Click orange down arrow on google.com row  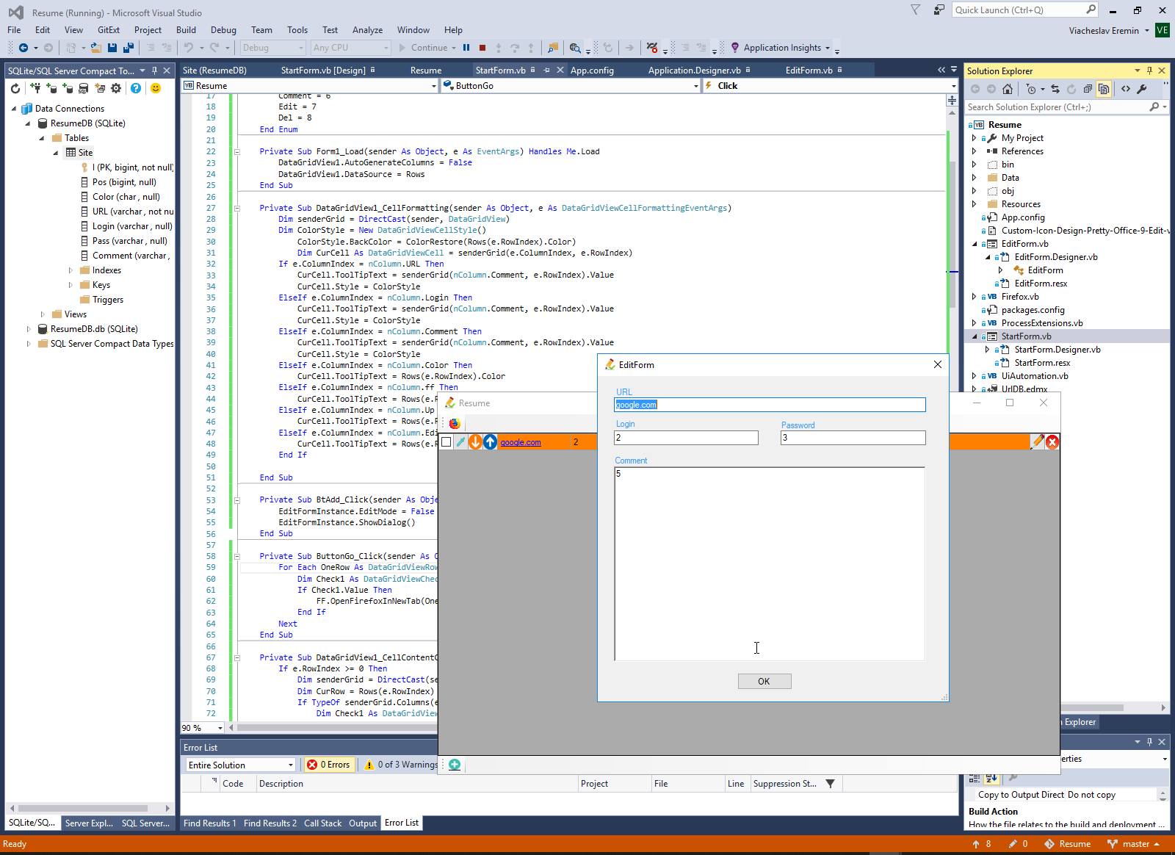(475, 441)
